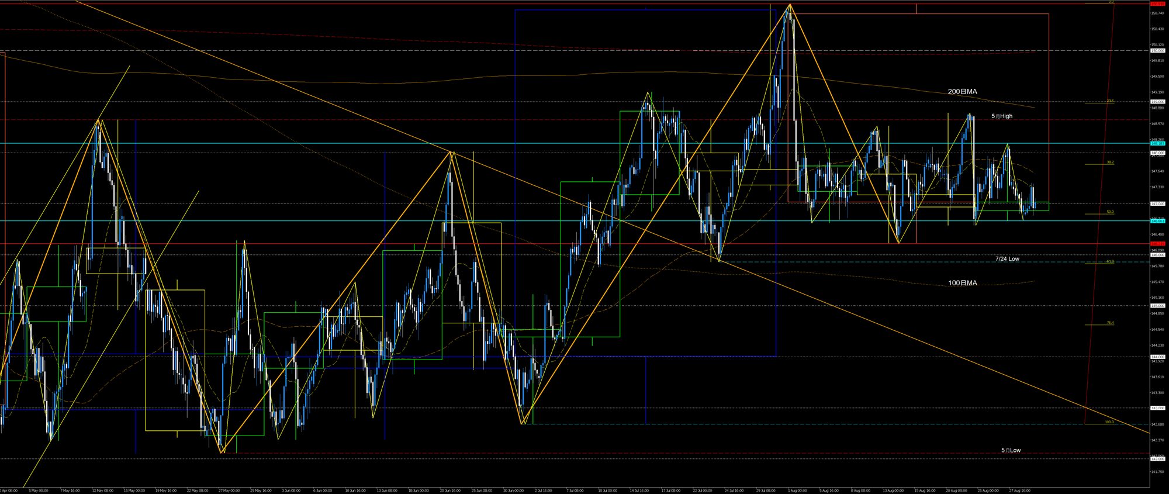
Task: Click the 149.000 price axis label
Action: coord(1157,102)
